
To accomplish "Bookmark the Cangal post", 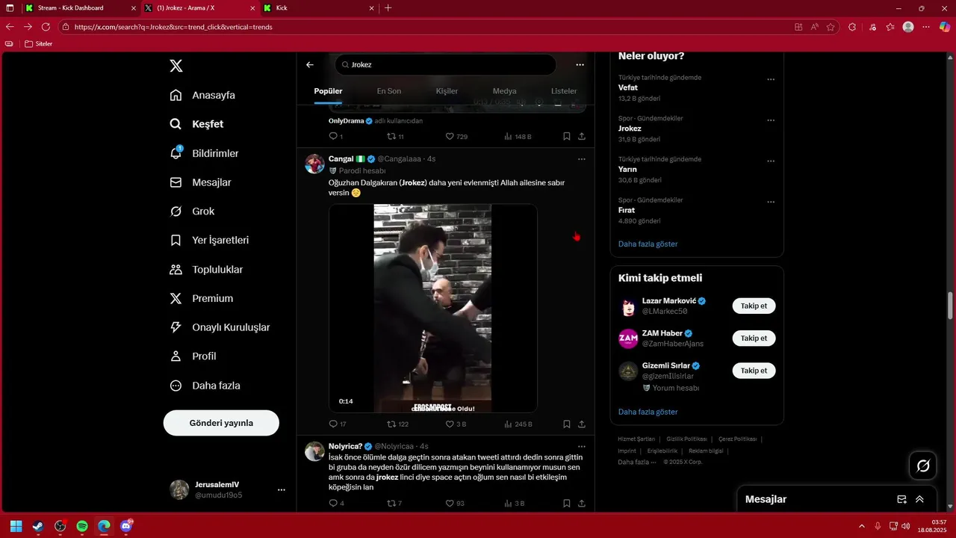I will [567, 424].
